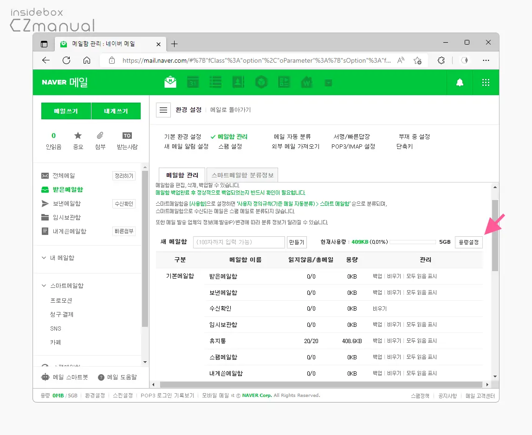This screenshot has width=532, height=435.
Task: Collapse the 내 메일함 section
Action: tap(44, 258)
